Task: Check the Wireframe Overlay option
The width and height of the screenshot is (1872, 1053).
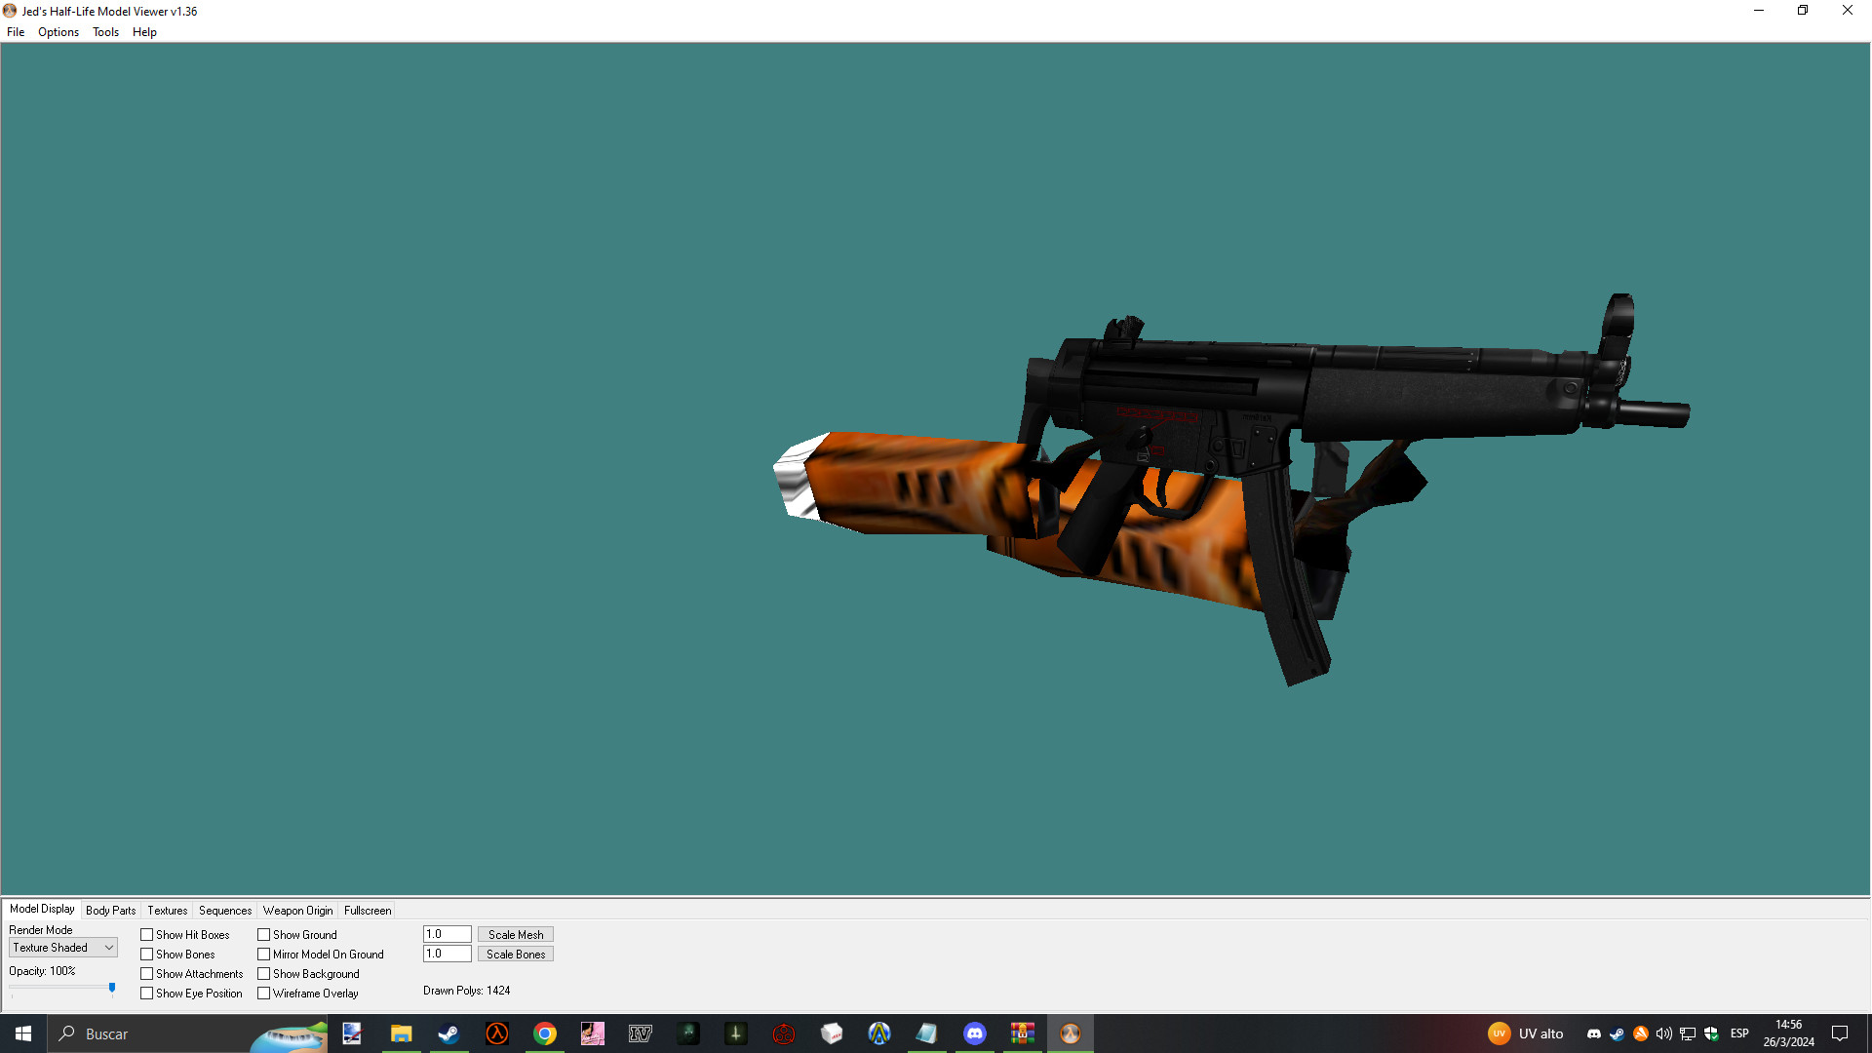Action: [x=264, y=993]
